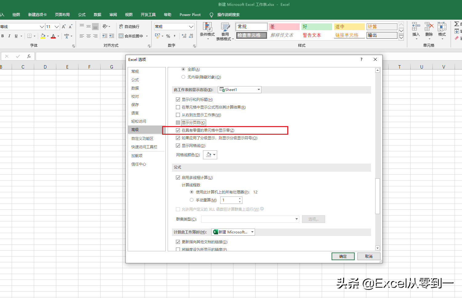Click the decrease indent icon
Image resolution: width=462 pixels, height=298 pixels.
pos(105,36)
